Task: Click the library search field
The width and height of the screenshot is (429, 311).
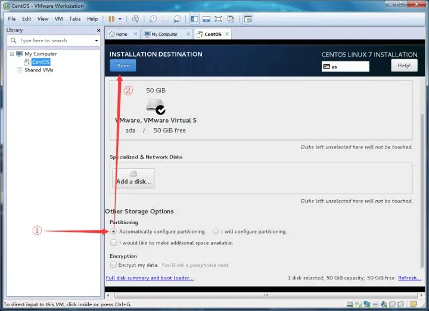Action: [x=54, y=41]
